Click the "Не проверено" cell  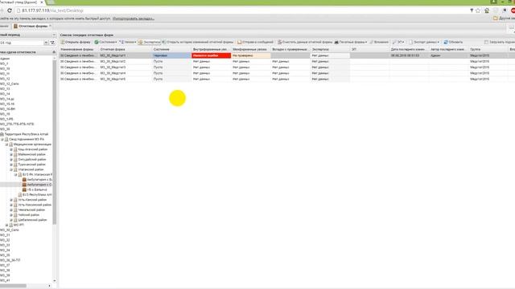click(x=251, y=55)
